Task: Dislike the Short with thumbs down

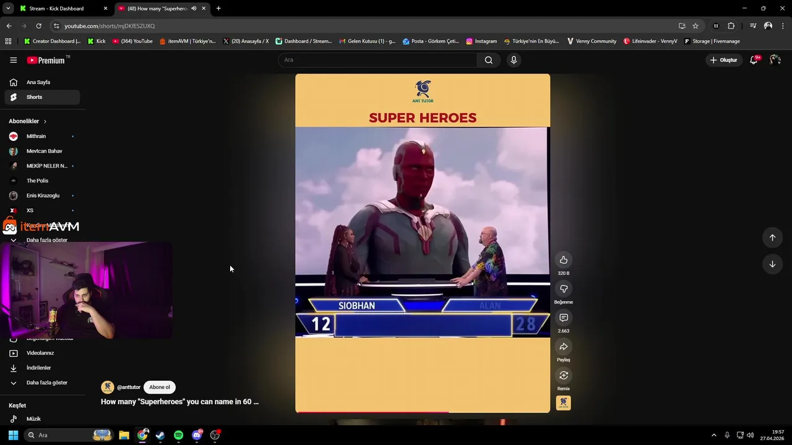Action: click(564, 289)
